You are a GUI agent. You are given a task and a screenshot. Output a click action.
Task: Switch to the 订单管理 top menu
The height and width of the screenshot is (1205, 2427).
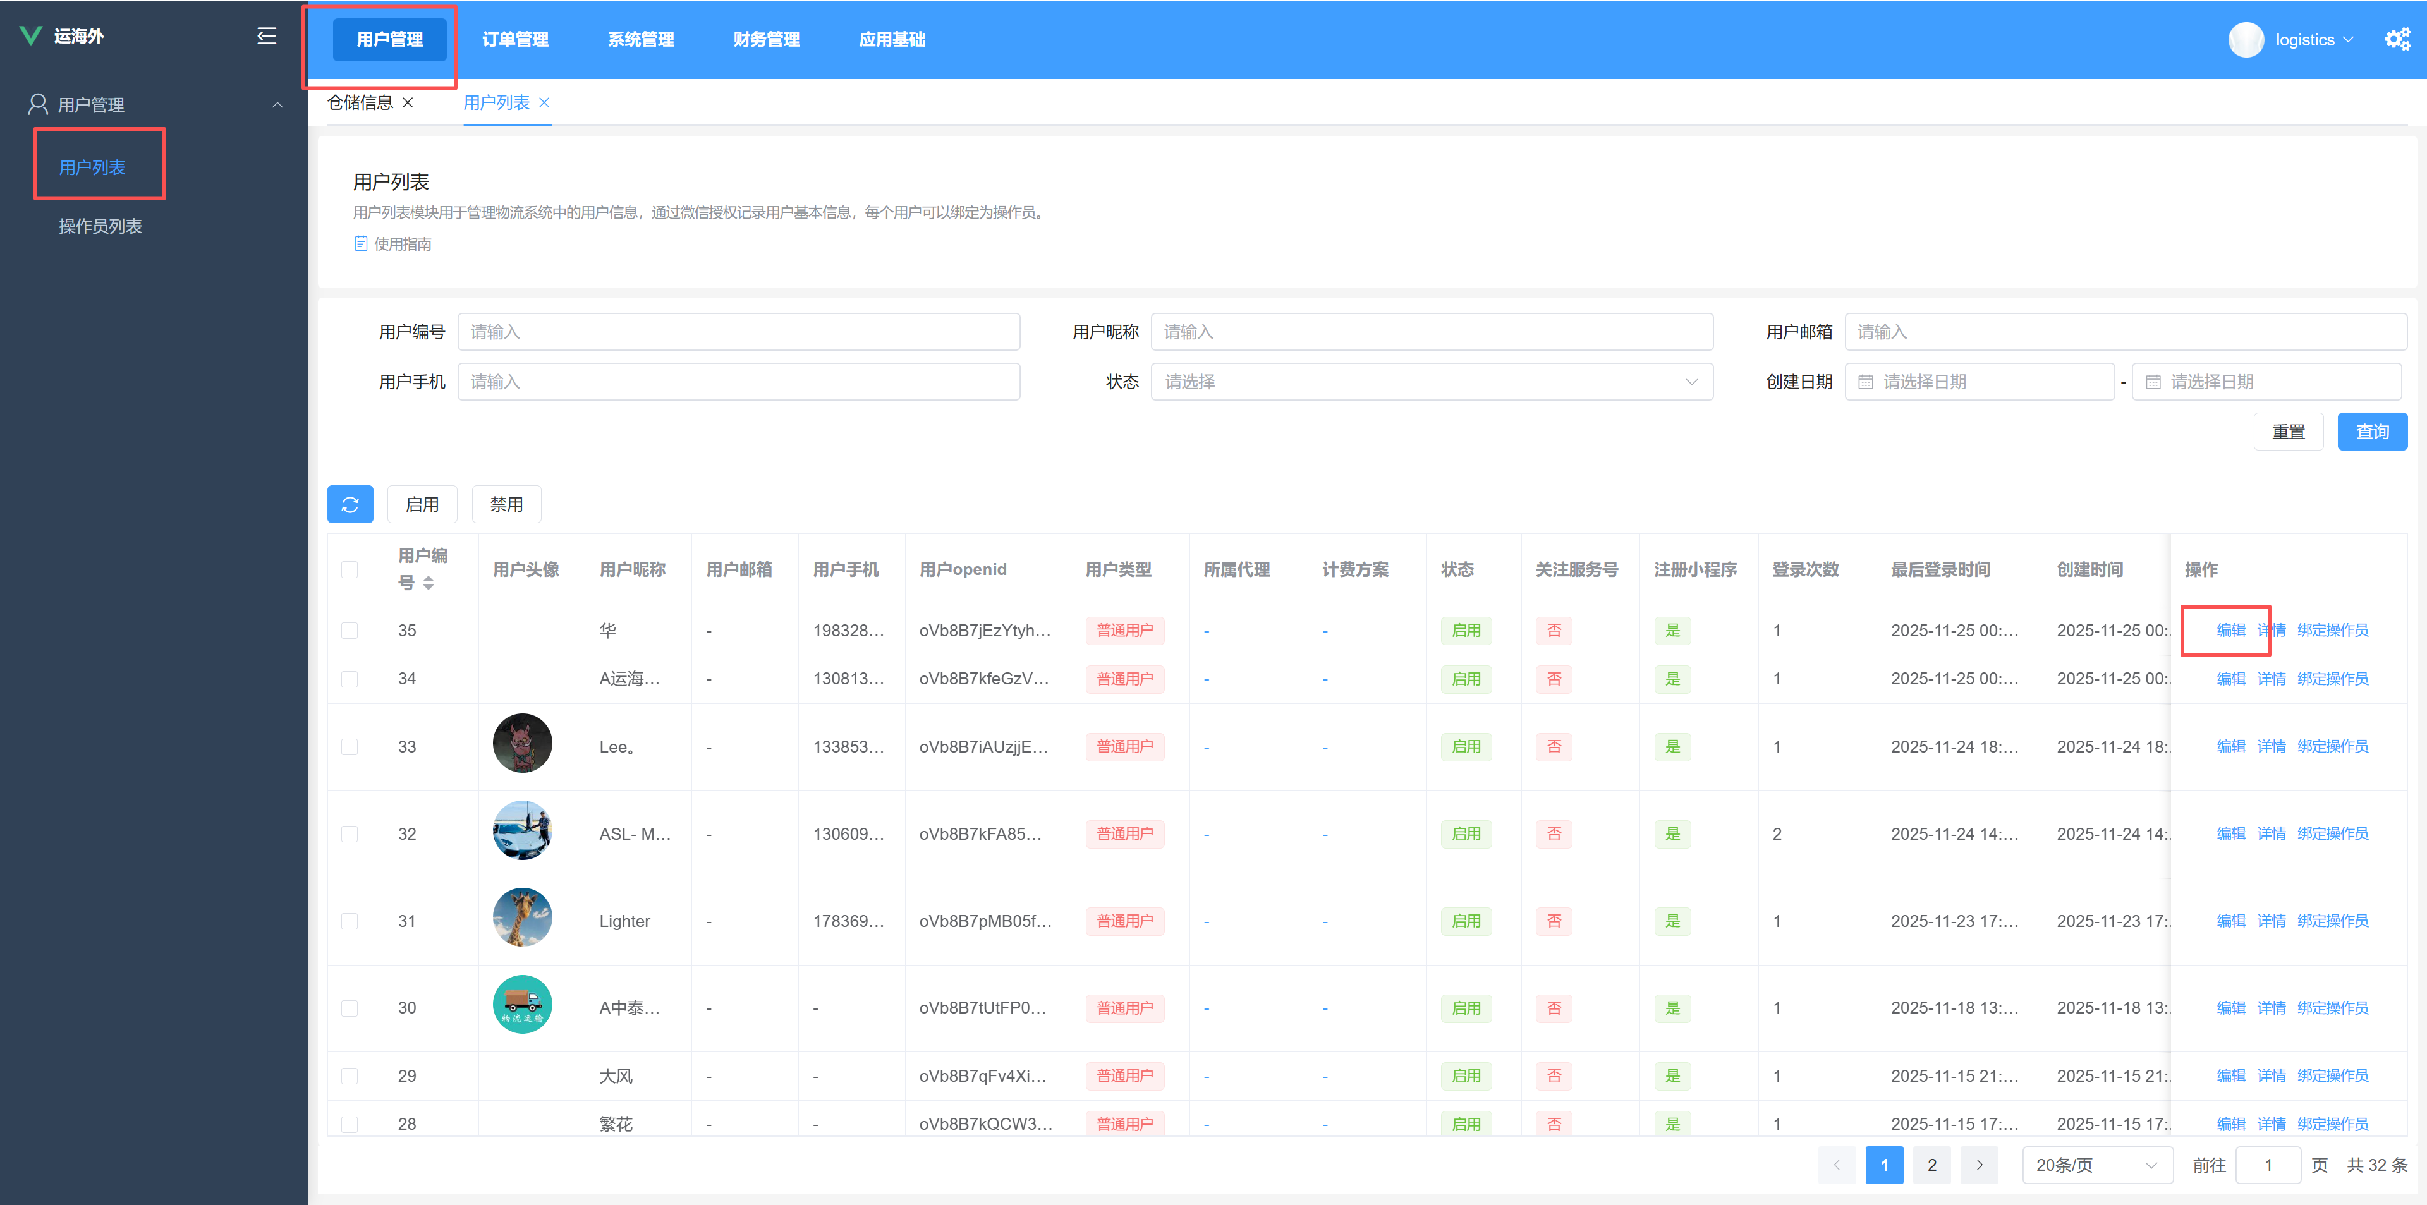[515, 40]
